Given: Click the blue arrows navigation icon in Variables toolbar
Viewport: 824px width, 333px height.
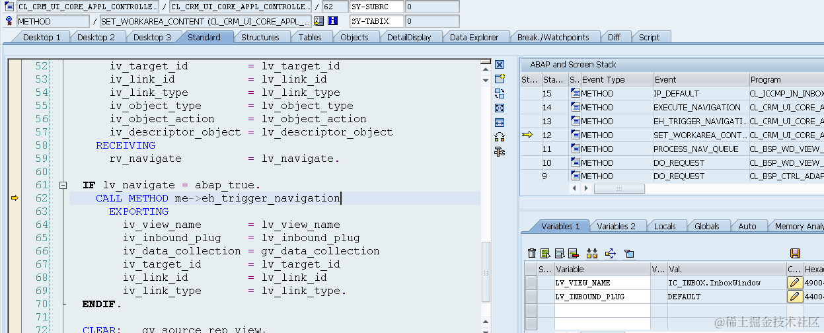Looking at the screenshot, I should click(610, 253).
